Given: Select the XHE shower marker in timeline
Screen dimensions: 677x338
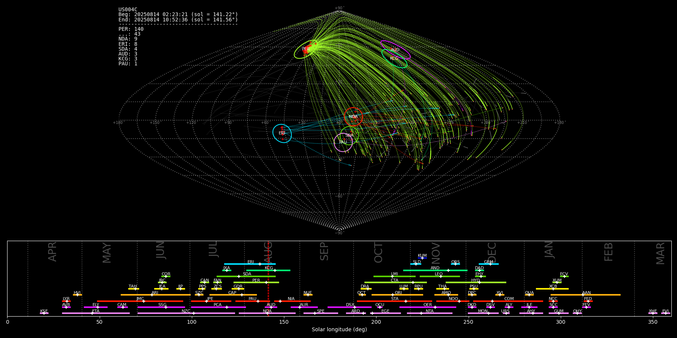Looking at the screenshot, I should (x=653, y=313).
